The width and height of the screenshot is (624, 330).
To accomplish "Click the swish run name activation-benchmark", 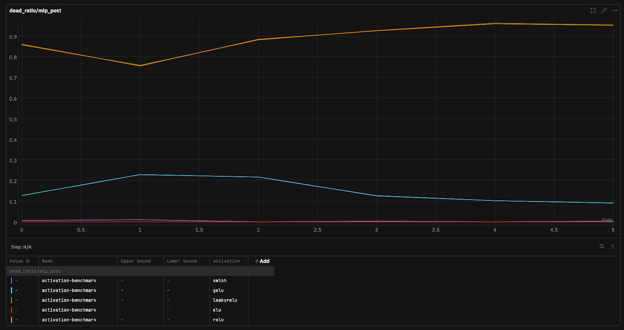I will point(69,281).
